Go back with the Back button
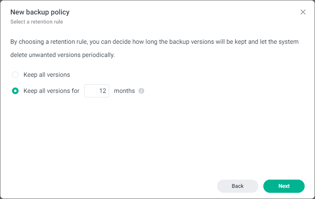Screen dimensions: 315x199 pos(238,186)
